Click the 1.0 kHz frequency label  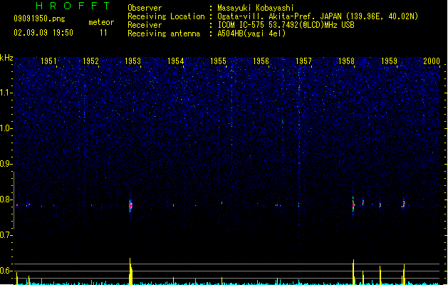[6, 128]
